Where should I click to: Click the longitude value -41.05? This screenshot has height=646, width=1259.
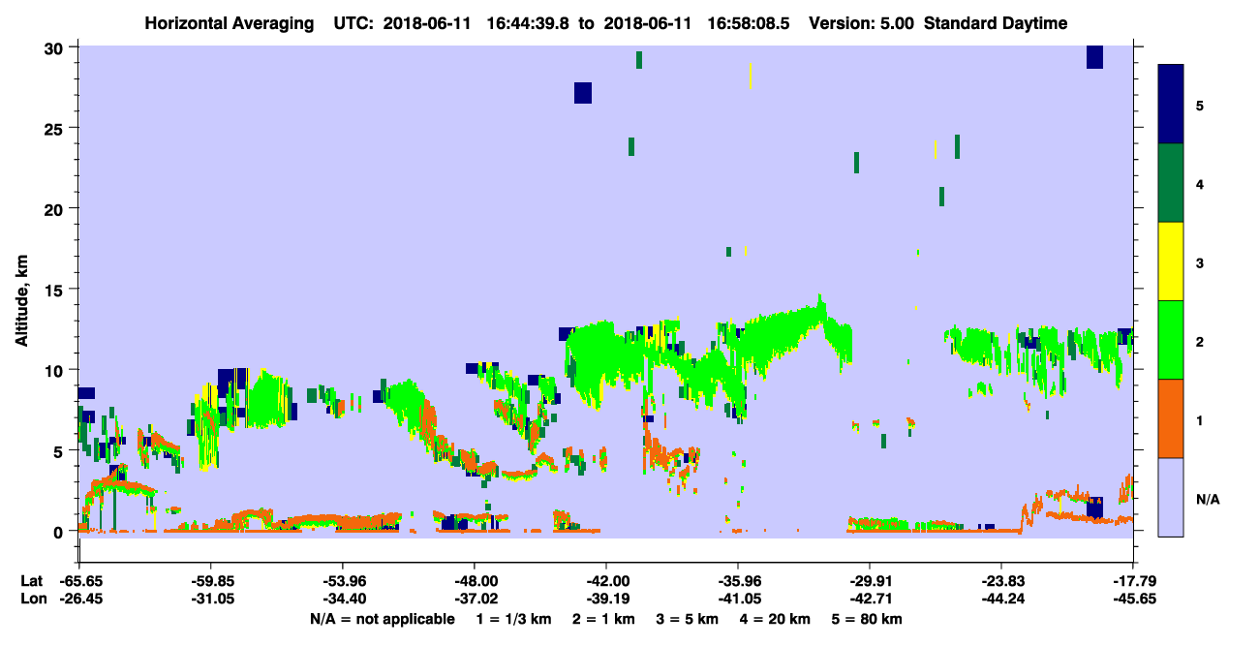click(737, 600)
